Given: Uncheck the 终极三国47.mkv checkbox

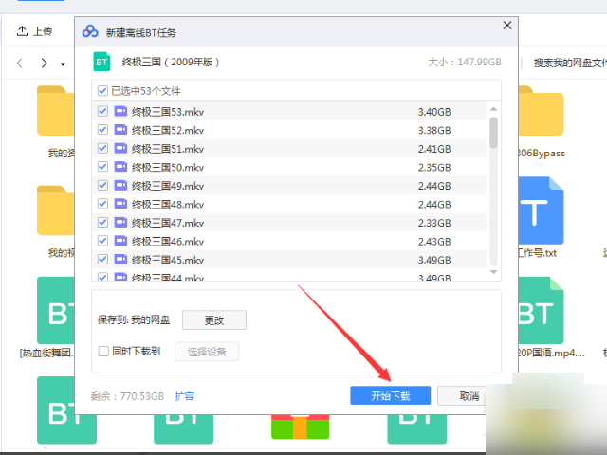Looking at the screenshot, I should (x=102, y=223).
